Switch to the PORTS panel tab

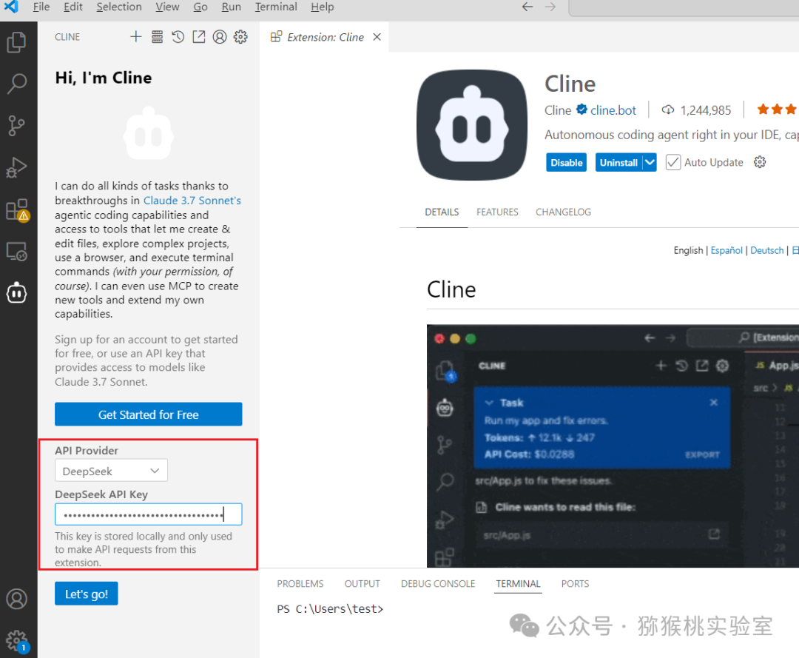tap(575, 583)
